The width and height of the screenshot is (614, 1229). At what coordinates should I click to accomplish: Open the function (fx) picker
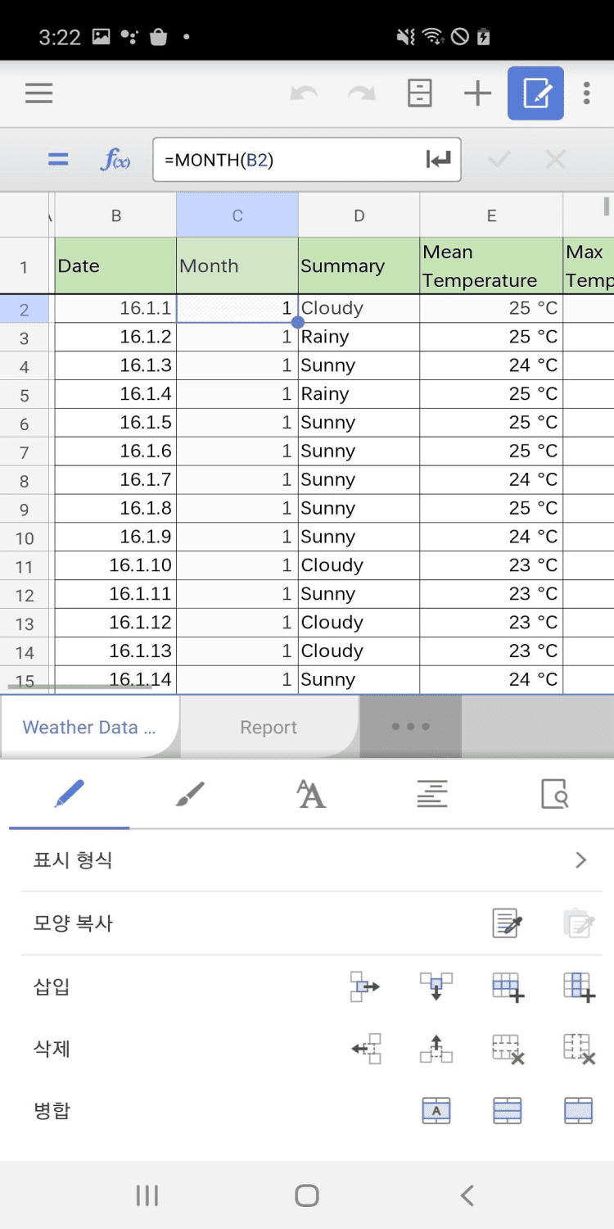115,159
